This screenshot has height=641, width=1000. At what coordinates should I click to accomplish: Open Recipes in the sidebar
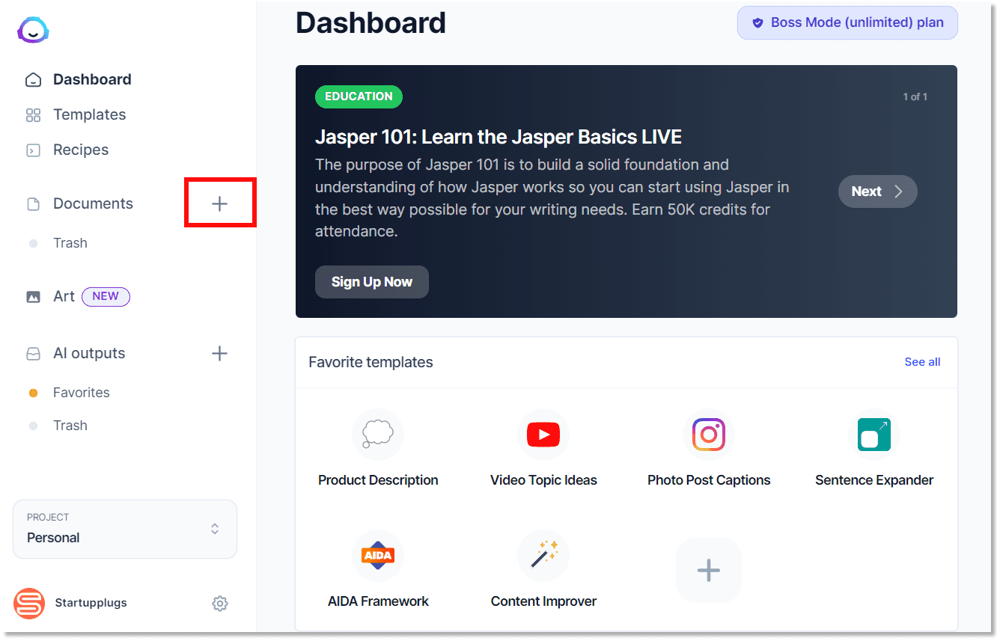click(81, 150)
